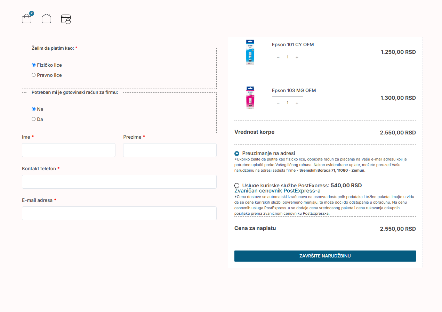Decrease quantity of Epson 101 CY OEM
Screen dimensions: 442x312
click(x=278, y=57)
